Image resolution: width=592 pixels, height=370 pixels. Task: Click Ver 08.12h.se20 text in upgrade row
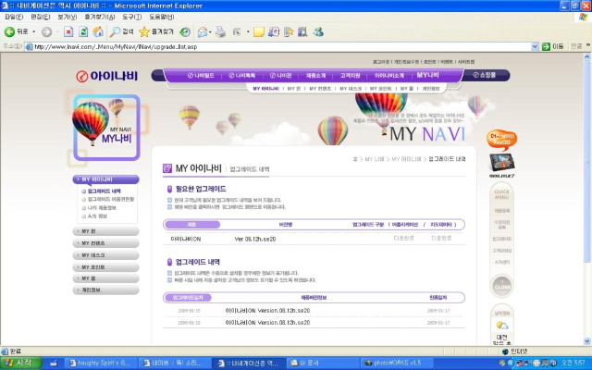255,239
